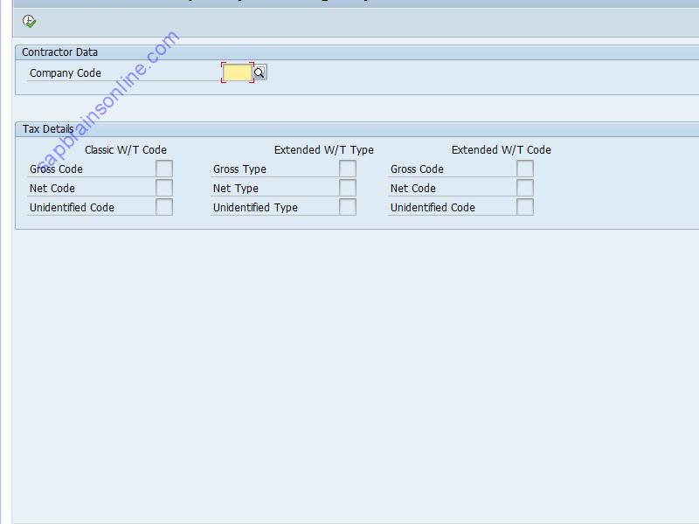Click the magnifier icon beside the Company Code field

click(x=260, y=72)
